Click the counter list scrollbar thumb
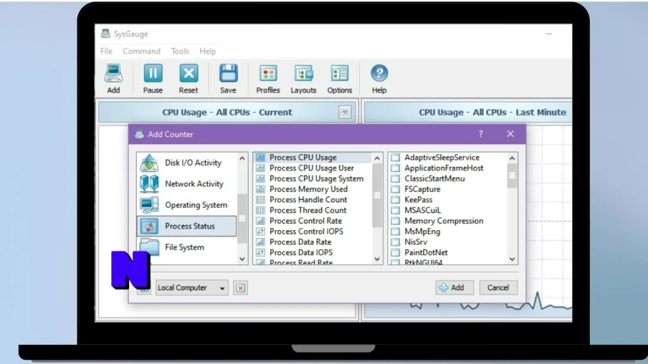The height and width of the screenshot is (364, 648). 377,196
